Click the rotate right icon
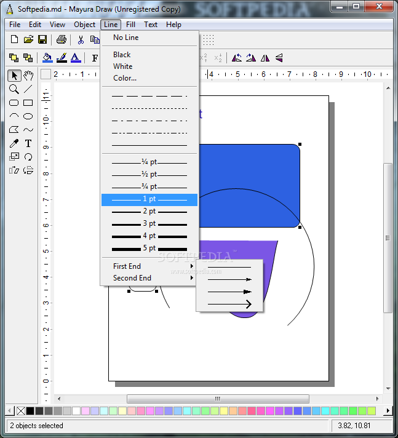Image resolution: width=398 pixels, height=438 pixels. [x=251, y=58]
